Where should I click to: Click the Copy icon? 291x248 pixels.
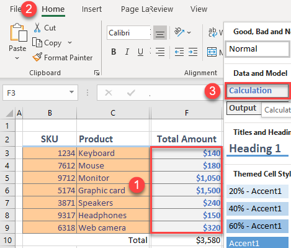[37, 42]
